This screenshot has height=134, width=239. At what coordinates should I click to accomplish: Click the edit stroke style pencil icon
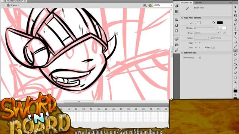pyautogui.click(x=224, y=33)
